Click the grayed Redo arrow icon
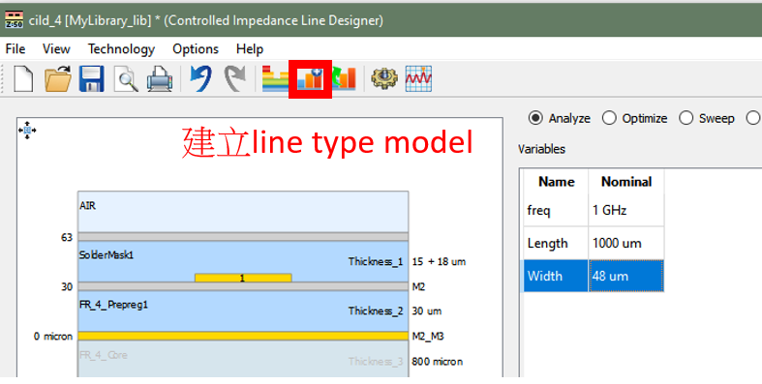 (234, 78)
